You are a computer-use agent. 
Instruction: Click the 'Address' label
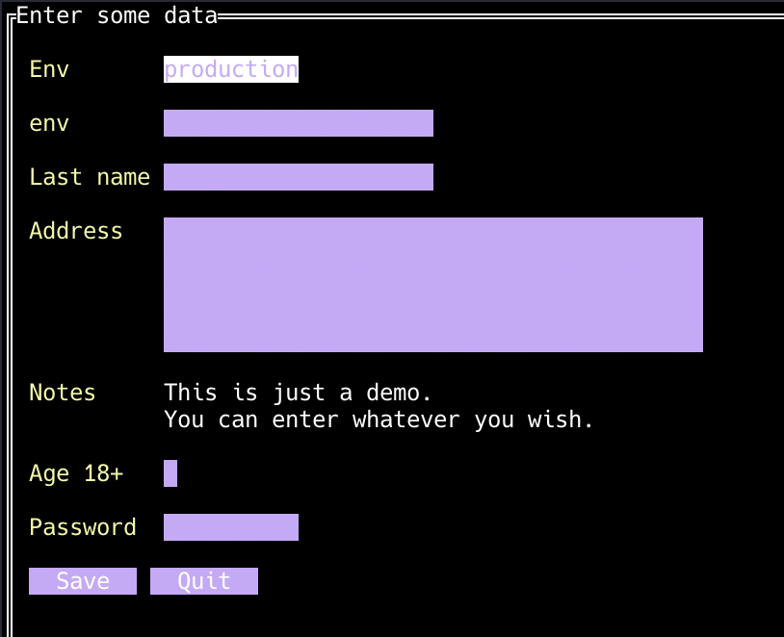76,231
